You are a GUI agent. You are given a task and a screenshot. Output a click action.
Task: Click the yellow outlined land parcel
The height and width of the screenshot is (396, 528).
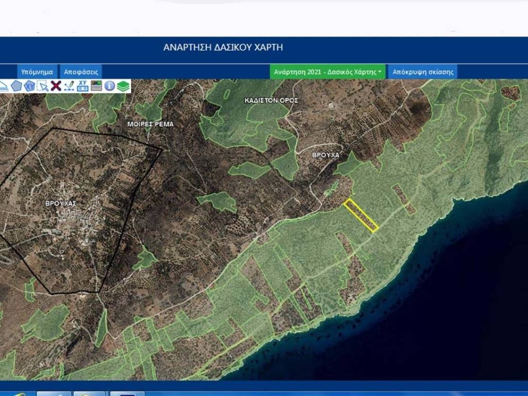tap(361, 215)
